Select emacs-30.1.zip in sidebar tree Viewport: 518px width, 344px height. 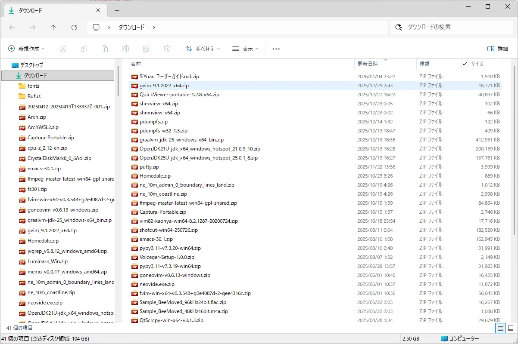click(x=44, y=169)
